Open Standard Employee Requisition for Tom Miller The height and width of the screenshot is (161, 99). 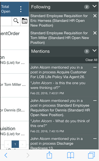[x=60, y=38]
